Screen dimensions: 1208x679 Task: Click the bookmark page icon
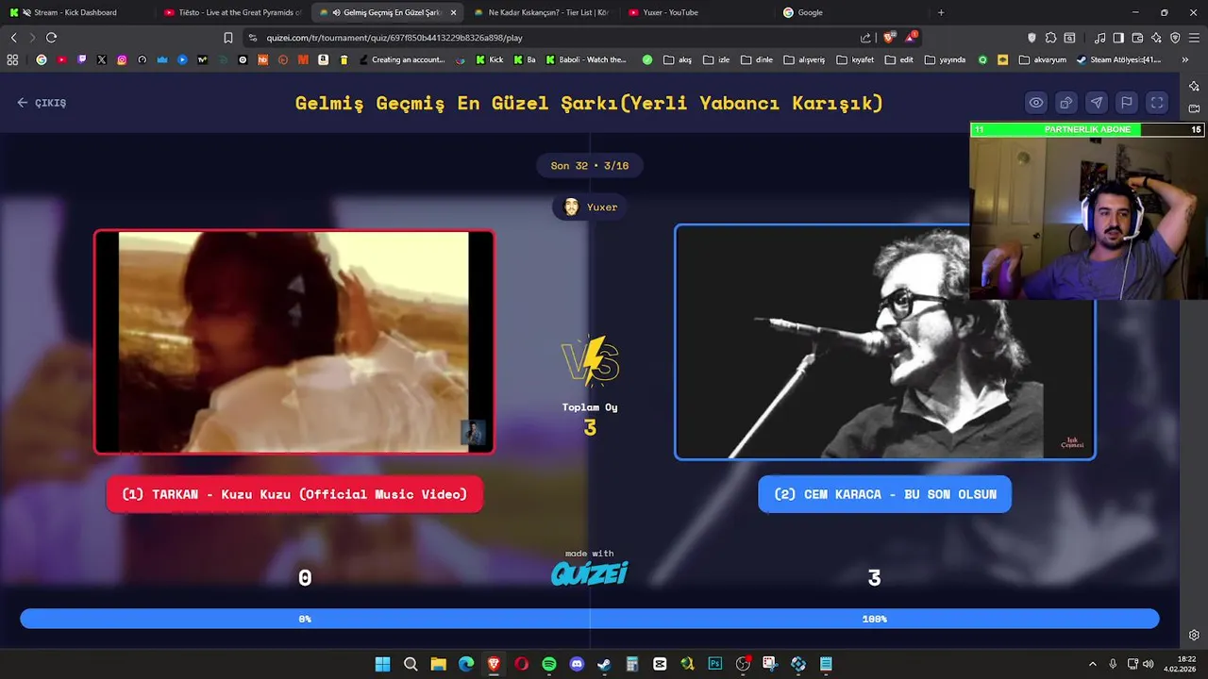227,38
